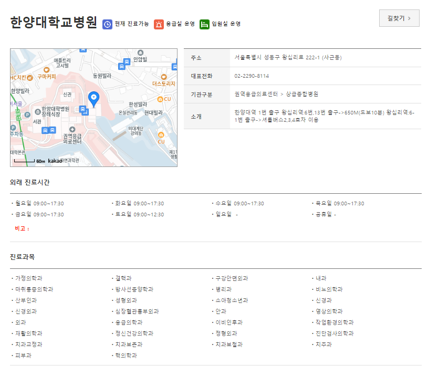
Task: Click the blue clock 현재 진료가능 icon
Action: coord(107,24)
